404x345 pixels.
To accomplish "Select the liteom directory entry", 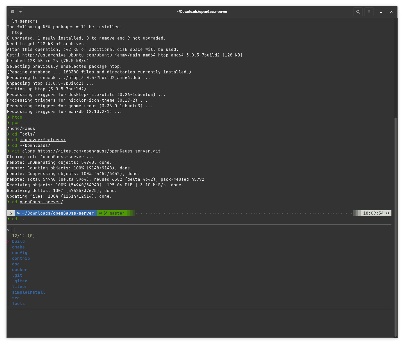I will 20,287.
